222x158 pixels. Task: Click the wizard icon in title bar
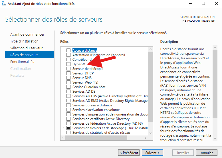tap(4, 4)
